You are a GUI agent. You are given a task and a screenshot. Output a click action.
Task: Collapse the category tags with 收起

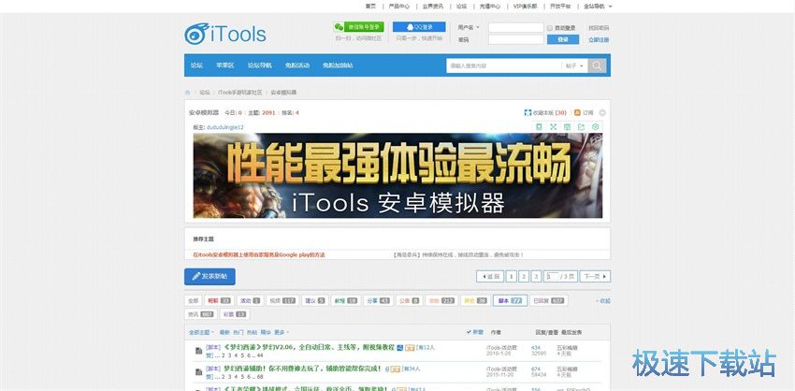[603, 300]
